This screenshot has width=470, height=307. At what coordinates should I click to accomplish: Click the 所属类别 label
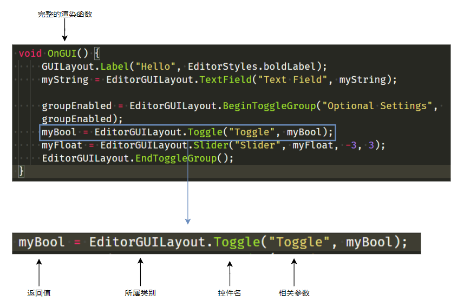pyautogui.click(x=140, y=293)
